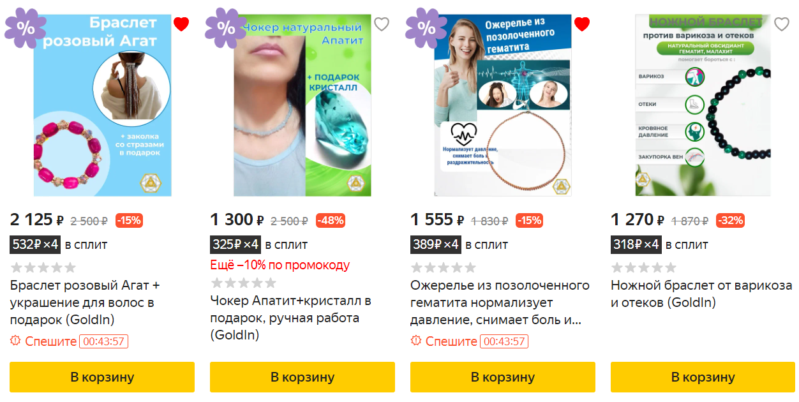This screenshot has height=402, width=799.
Task: Open apatite choker product image
Action: pyautogui.click(x=302, y=105)
